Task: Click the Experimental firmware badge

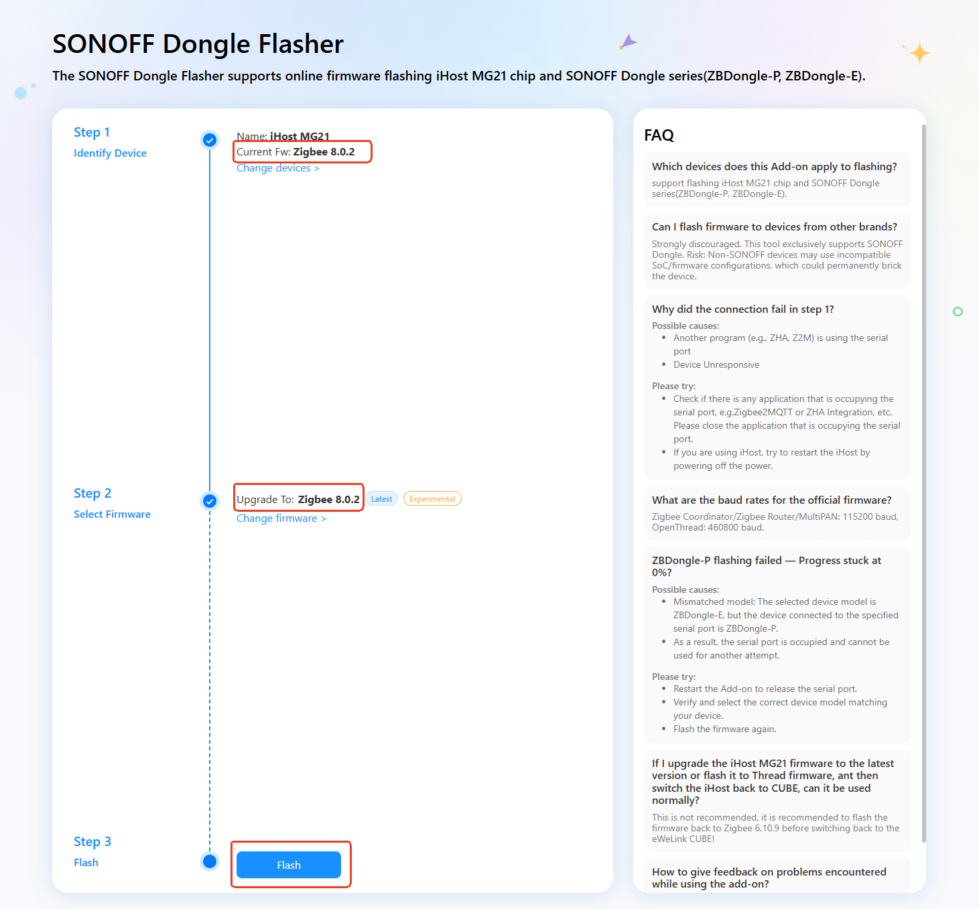Action: tap(432, 499)
